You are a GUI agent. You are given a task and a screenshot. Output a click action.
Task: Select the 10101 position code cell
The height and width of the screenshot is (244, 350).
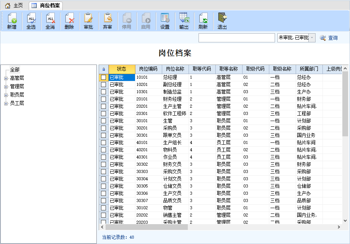(148, 77)
